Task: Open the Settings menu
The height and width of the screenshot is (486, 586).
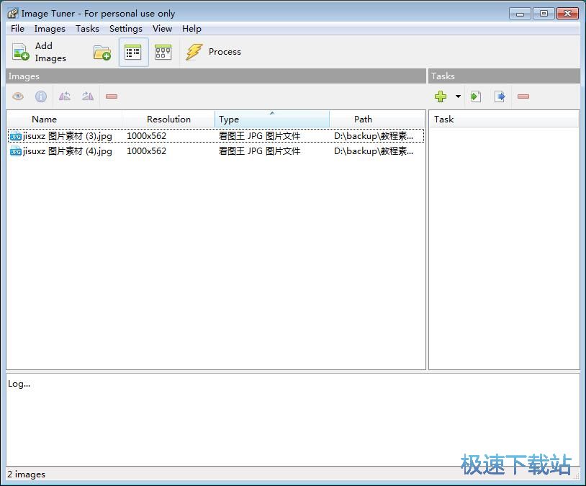Action: coord(125,29)
